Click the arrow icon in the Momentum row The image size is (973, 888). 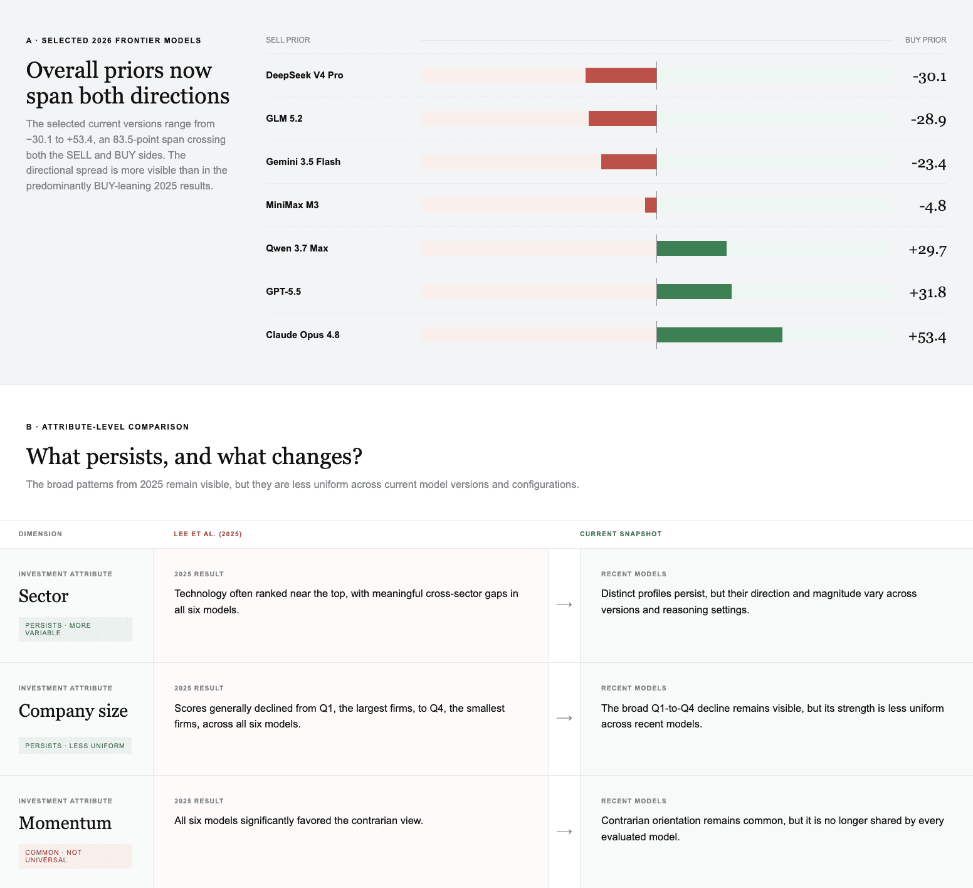(564, 832)
